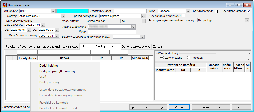Screen dimensions: 254x112
Task: Click the Identyfikator column header in left table
Action: pos(28,58)
